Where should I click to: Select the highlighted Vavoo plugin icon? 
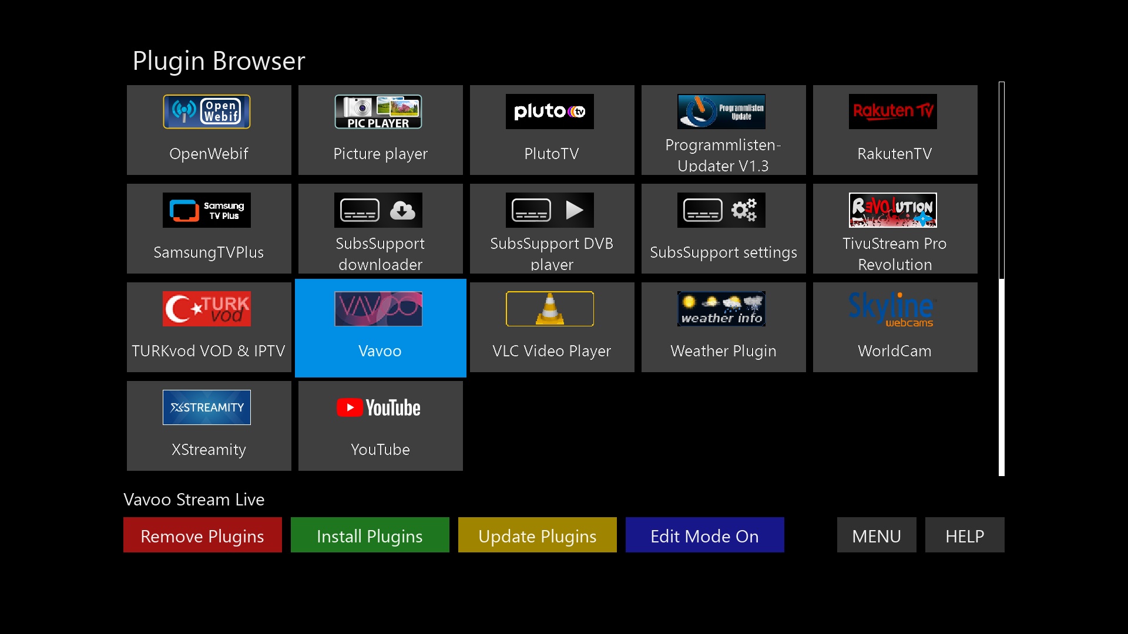378,309
